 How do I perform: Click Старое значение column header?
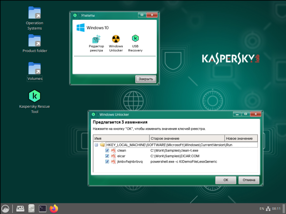tap(187, 138)
